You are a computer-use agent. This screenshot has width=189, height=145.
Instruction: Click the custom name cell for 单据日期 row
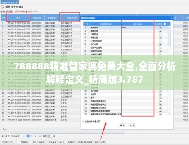click(x=137, y=31)
